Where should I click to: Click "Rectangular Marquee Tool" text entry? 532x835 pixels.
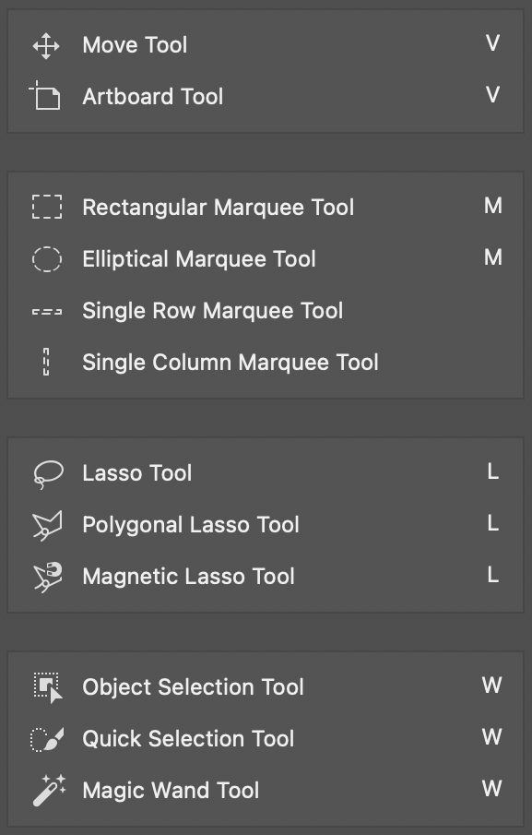tap(219, 208)
